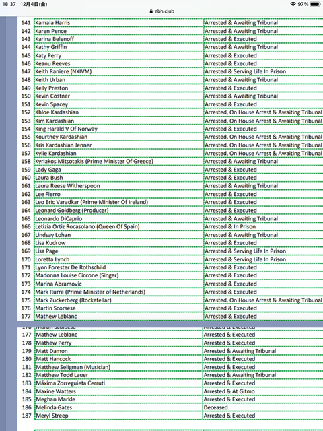Select the Kyriakos Mitsotakis name cell
The width and height of the screenshot is (323, 431).
[x=118, y=162]
